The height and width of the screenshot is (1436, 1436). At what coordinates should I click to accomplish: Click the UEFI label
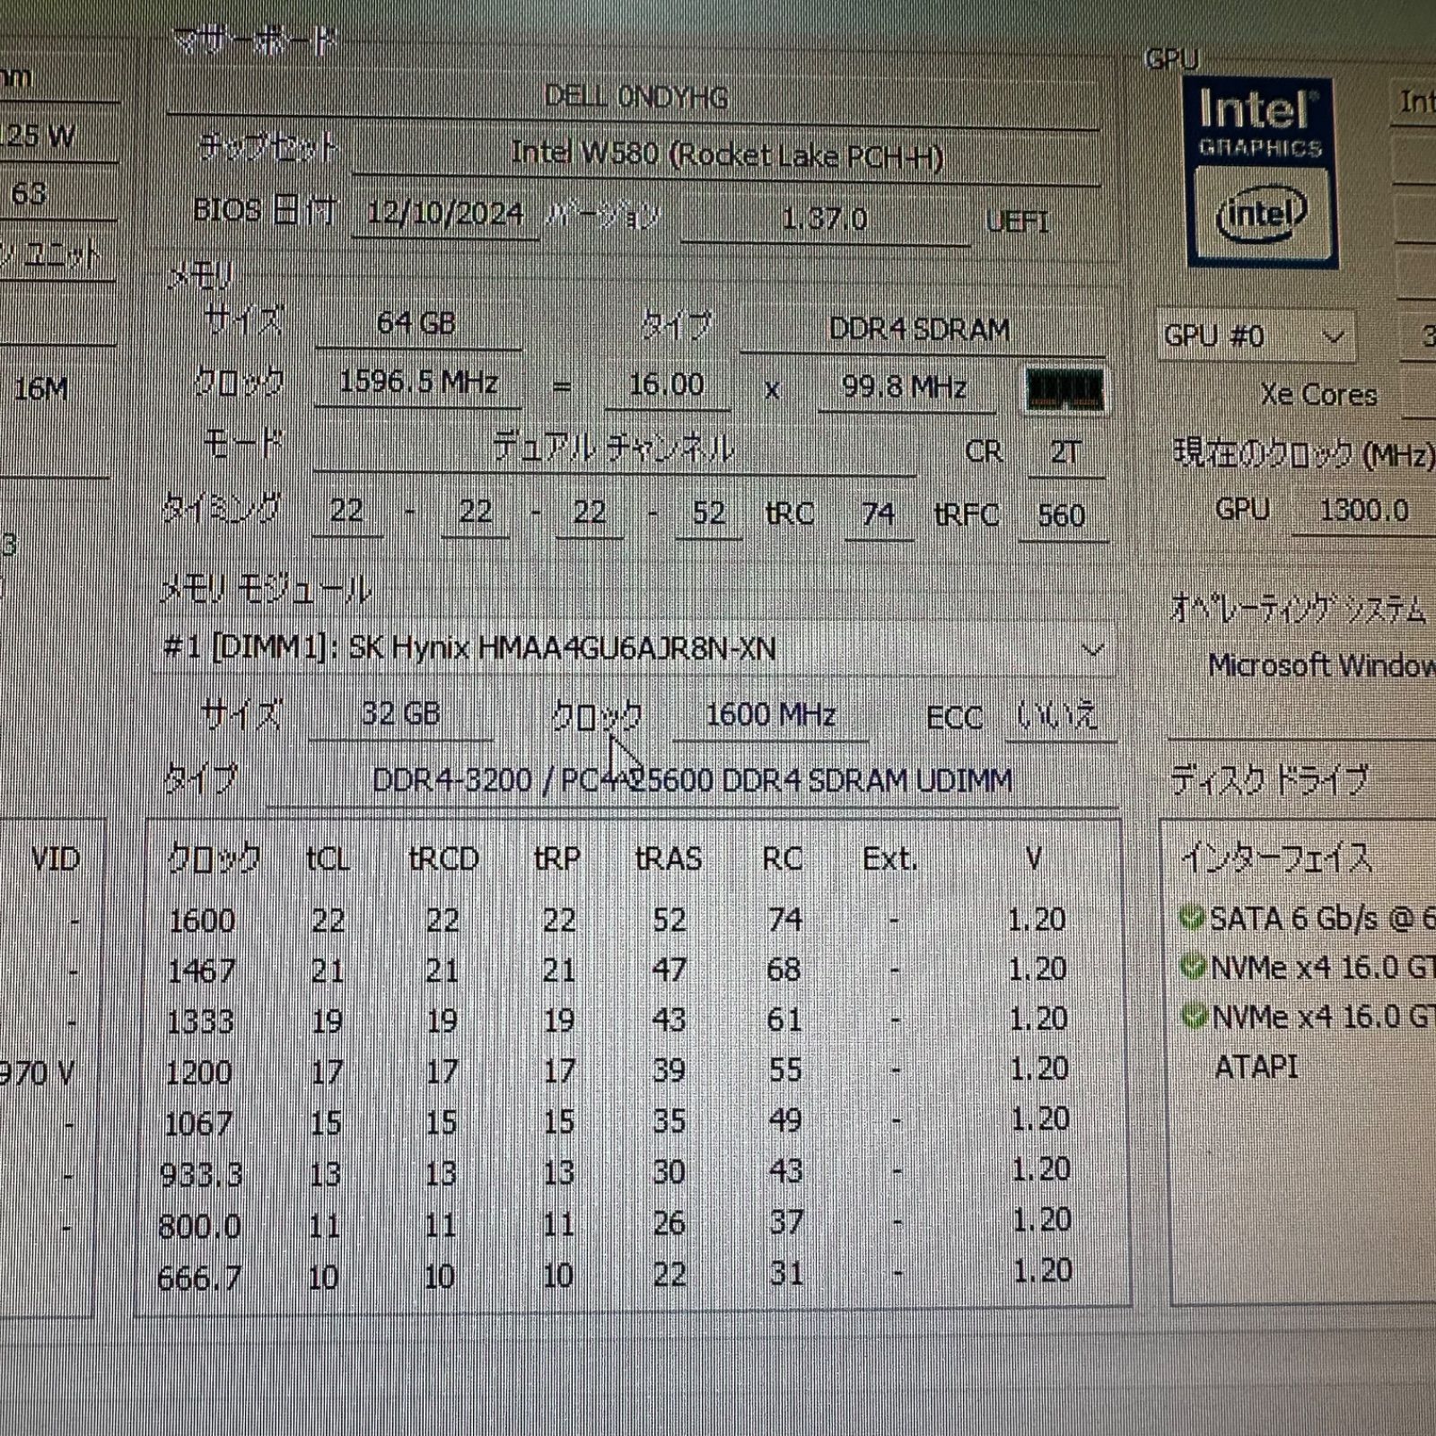click(x=1017, y=221)
